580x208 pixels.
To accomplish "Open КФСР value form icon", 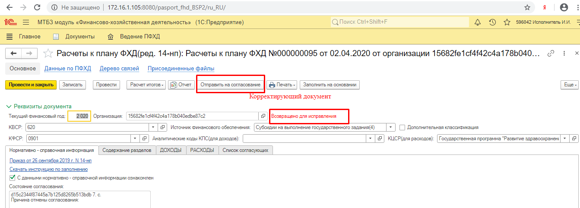I will pos(145,139).
